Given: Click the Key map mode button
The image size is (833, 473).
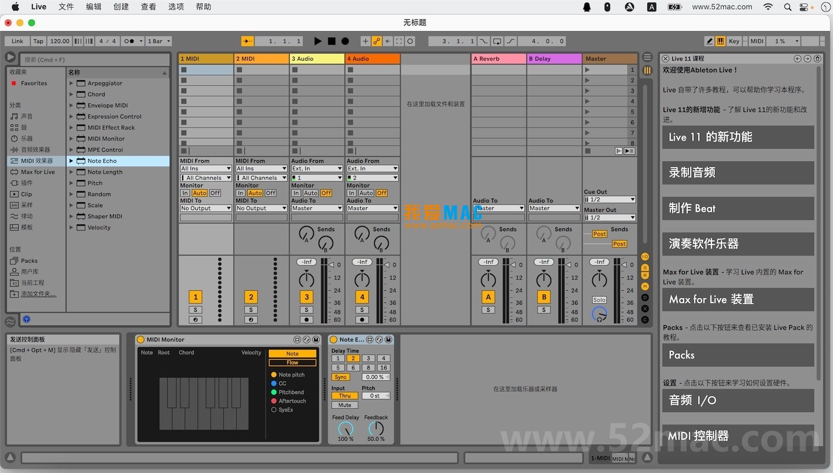Looking at the screenshot, I should [x=734, y=41].
